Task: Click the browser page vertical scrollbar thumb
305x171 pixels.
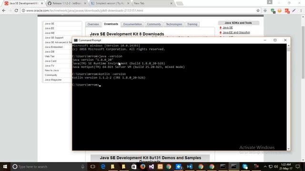Action: tap(303, 52)
